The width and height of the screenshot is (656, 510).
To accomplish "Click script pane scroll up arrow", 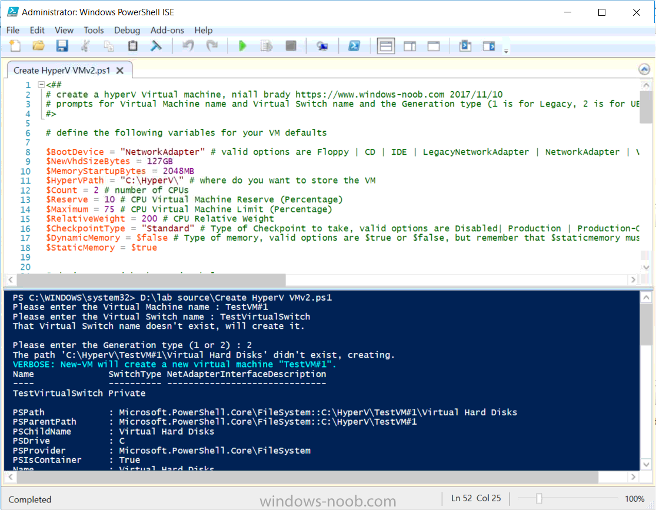I will (x=645, y=85).
